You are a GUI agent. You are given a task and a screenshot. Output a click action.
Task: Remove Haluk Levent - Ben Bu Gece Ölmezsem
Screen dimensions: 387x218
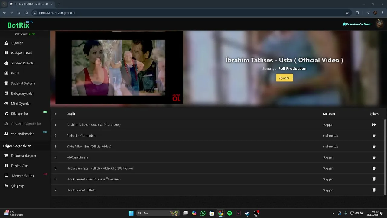[x=374, y=179]
